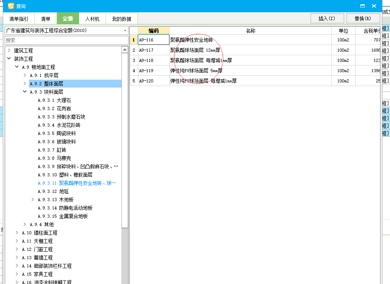Click the 替换(R) button
This screenshot has width=390, height=284.
[x=363, y=19]
